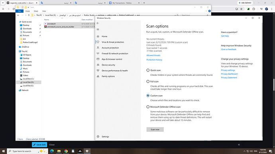Viewport: 275px width, 154px height.
Task: Open the Home ribbon tab in File Explorer
Action: pyautogui.click(x=27, y=11)
